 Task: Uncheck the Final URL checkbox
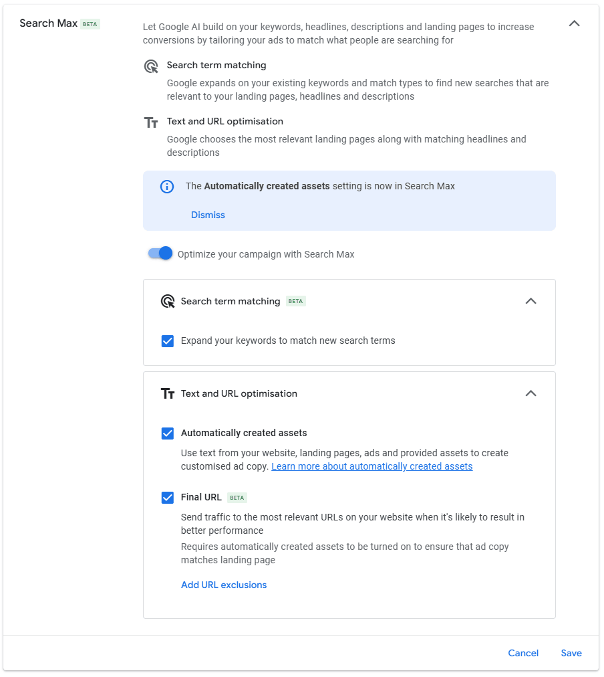pyautogui.click(x=168, y=498)
